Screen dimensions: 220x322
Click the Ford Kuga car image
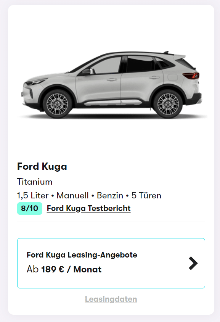(x=112, y=85)
